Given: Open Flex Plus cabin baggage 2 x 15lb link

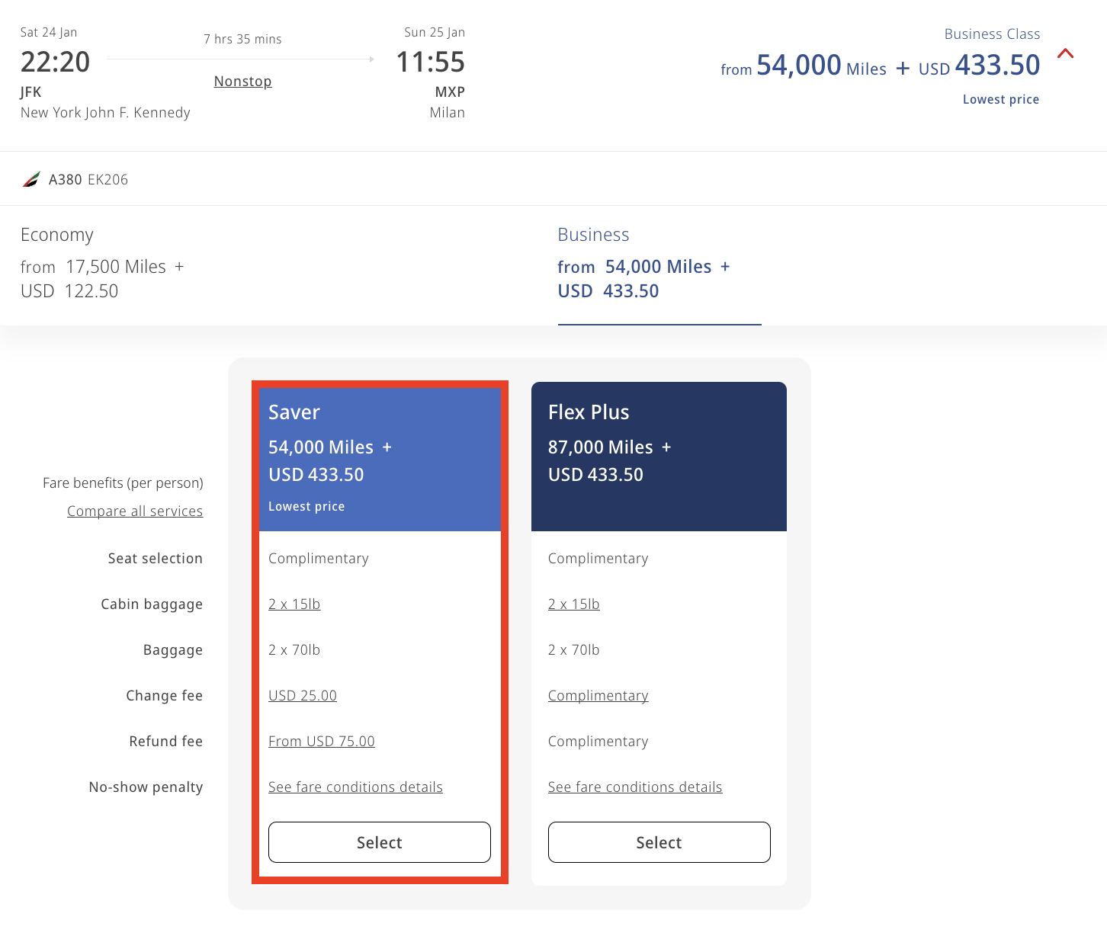Looking at the screenshot, I should pyautogui.click(x=573, y=604).
